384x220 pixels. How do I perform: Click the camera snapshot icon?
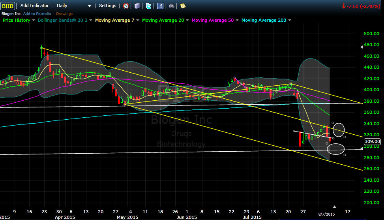click(172, 6)
